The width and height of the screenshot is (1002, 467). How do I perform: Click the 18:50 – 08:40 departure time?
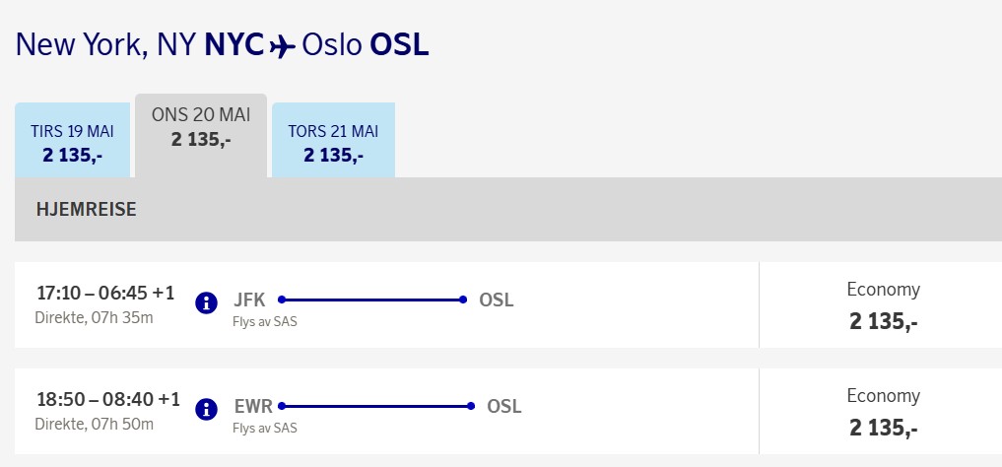(x=107, y=399)
